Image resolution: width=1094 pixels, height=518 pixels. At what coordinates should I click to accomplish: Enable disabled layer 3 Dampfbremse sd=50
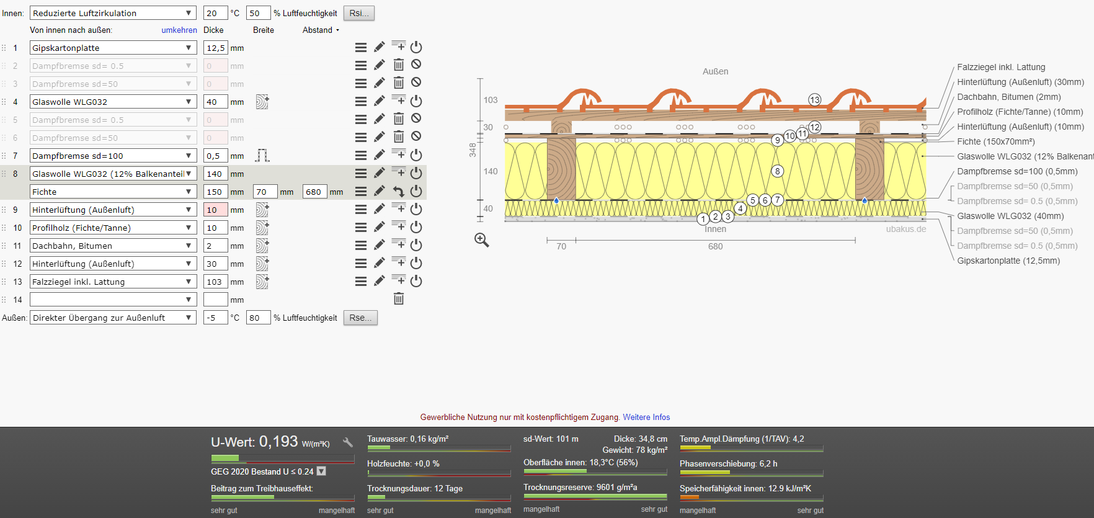point(416,83)
